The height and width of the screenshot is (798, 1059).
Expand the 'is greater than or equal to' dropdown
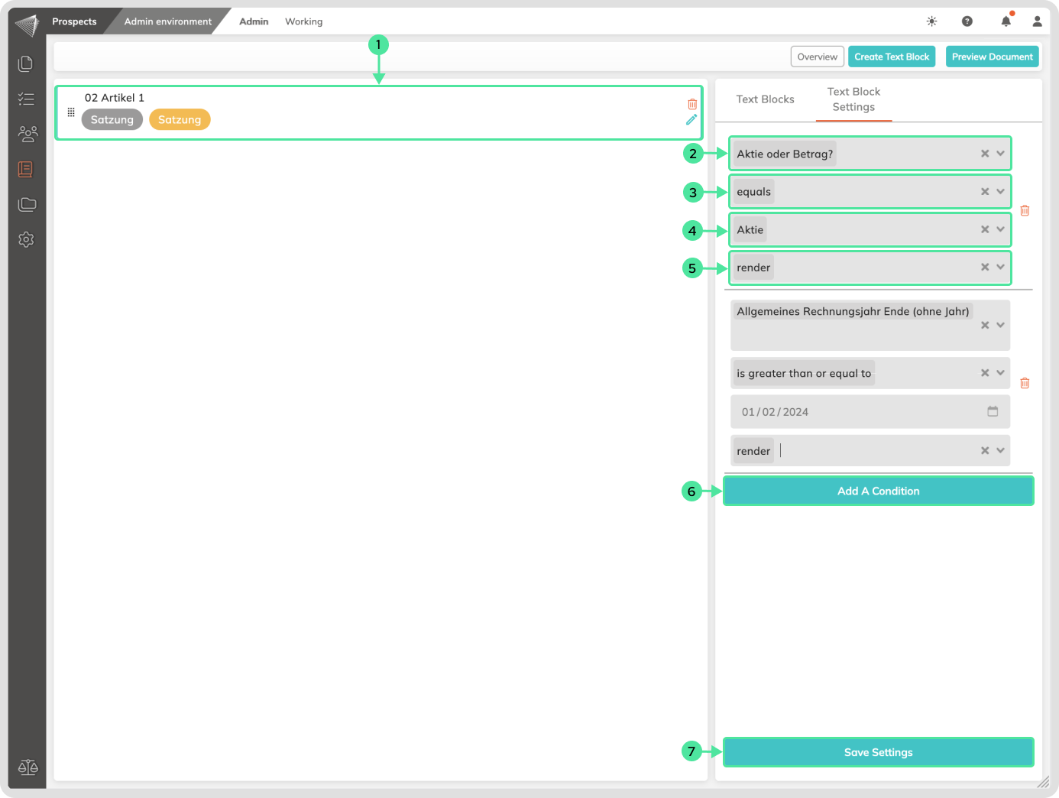tap(1000, 373)
